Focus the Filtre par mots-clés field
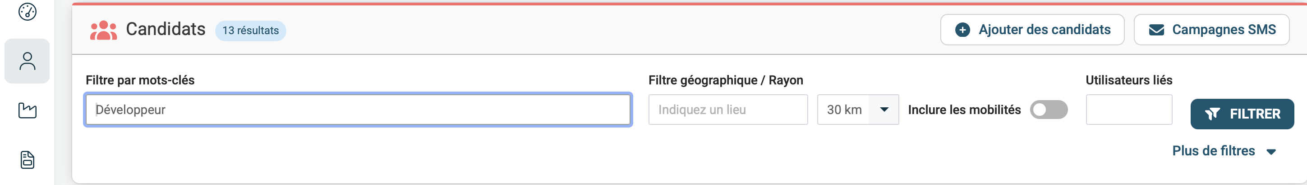 point(358,110)
